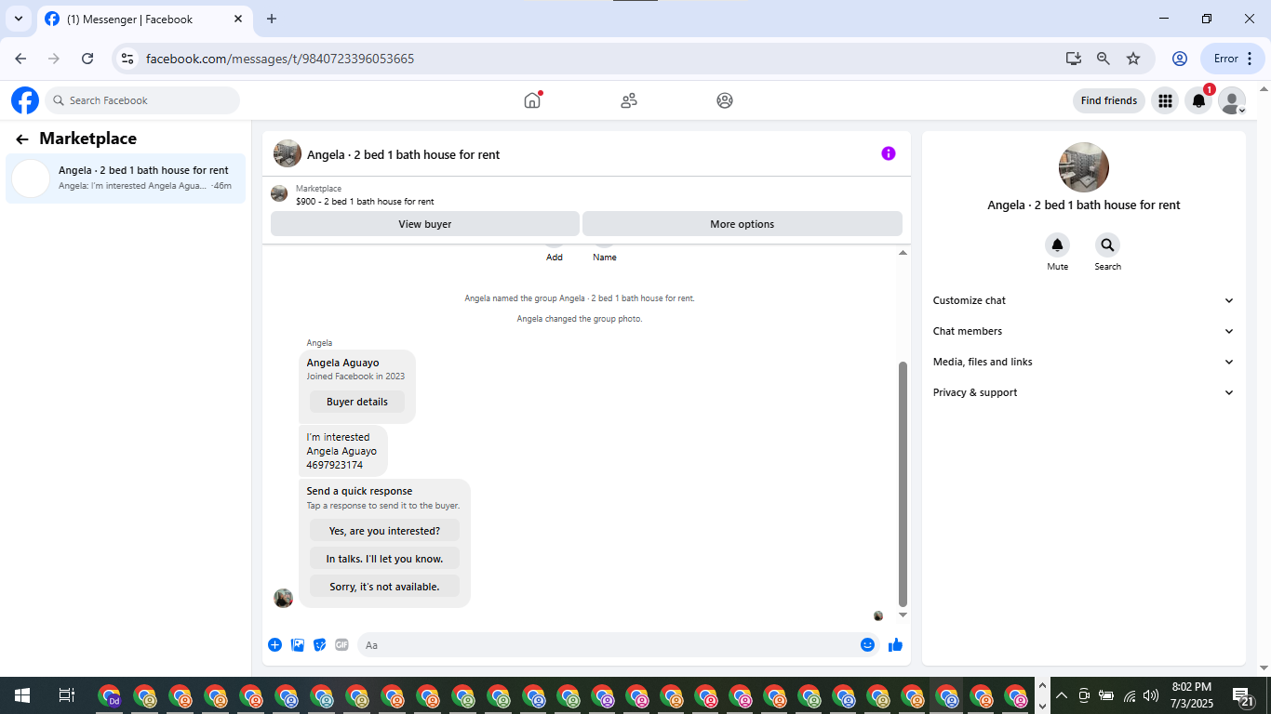Choose a sticker icon in composer

tap(320, 644)
